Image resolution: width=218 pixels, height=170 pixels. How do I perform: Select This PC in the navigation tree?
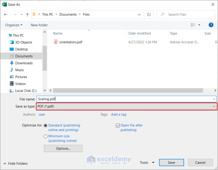point(18,35)
